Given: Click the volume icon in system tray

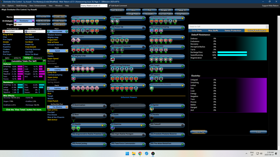Looking at the screenshot, I should click(261, 154).
